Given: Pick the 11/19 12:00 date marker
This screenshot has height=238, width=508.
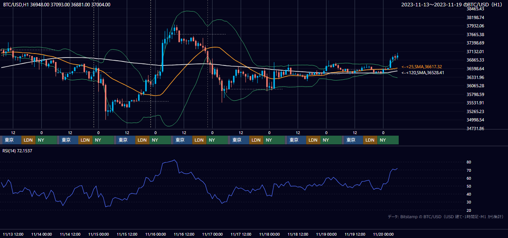Looking at the screenshot, I should [x=355, y=234].
